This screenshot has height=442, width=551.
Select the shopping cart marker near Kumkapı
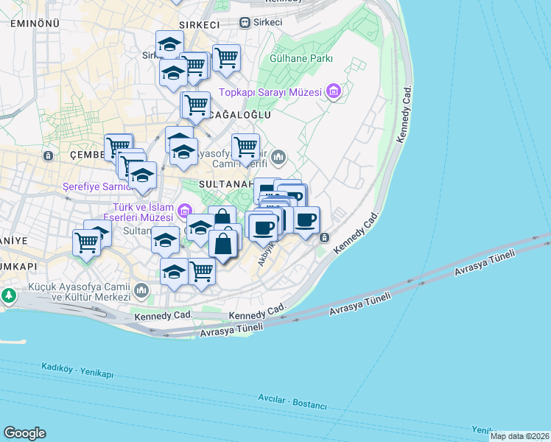[87, 241]
